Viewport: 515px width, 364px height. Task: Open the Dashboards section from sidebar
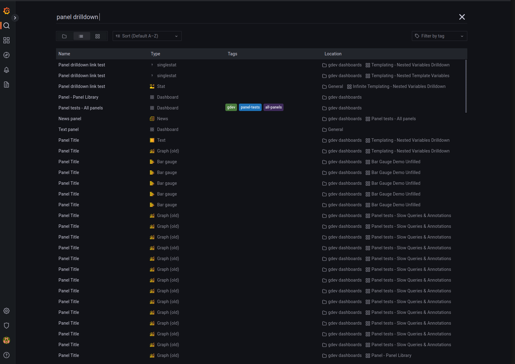pos(6,40)
